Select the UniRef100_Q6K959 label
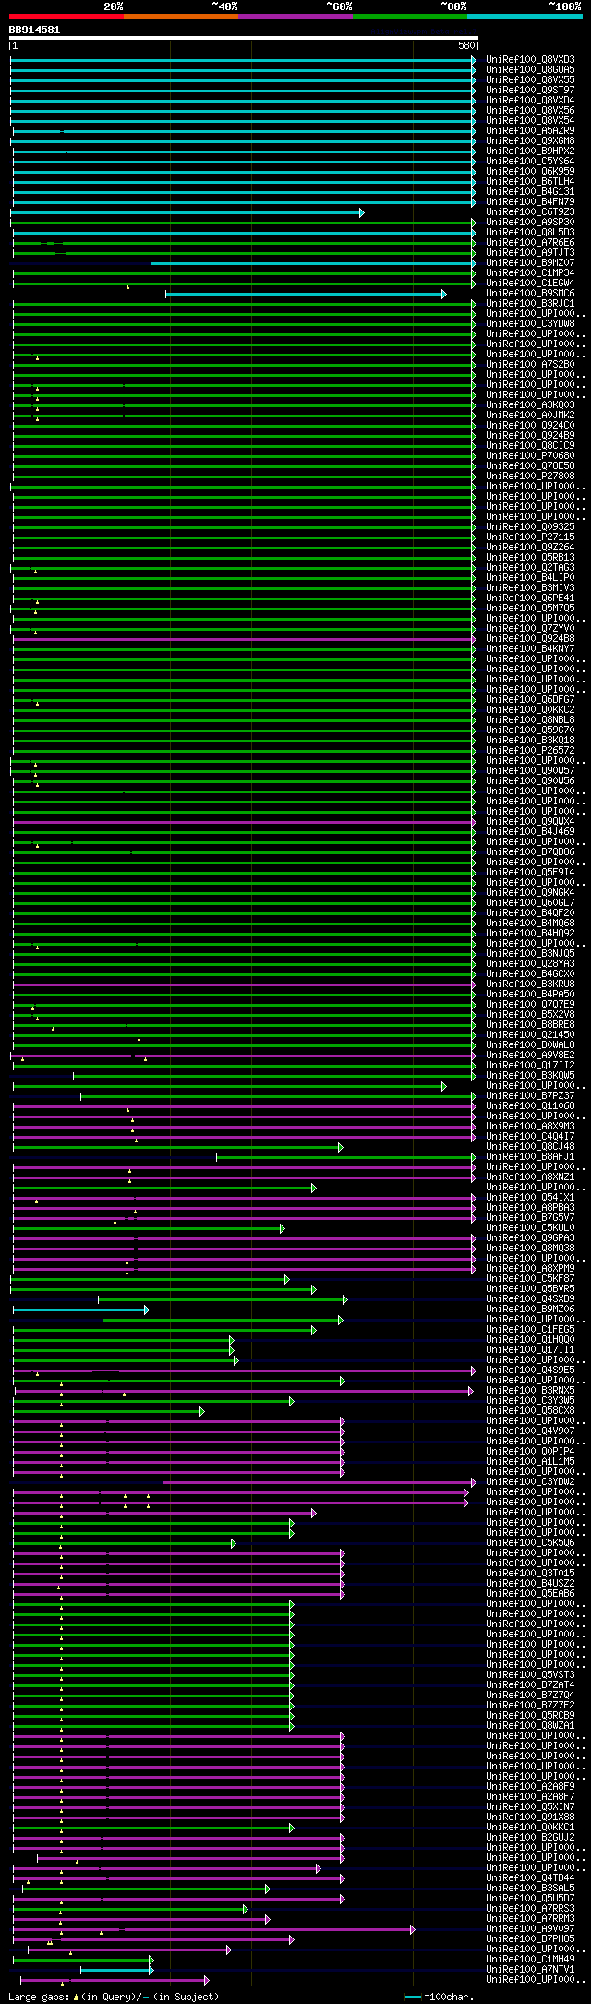Screen dimensions: 591x2004 [530, 172]
